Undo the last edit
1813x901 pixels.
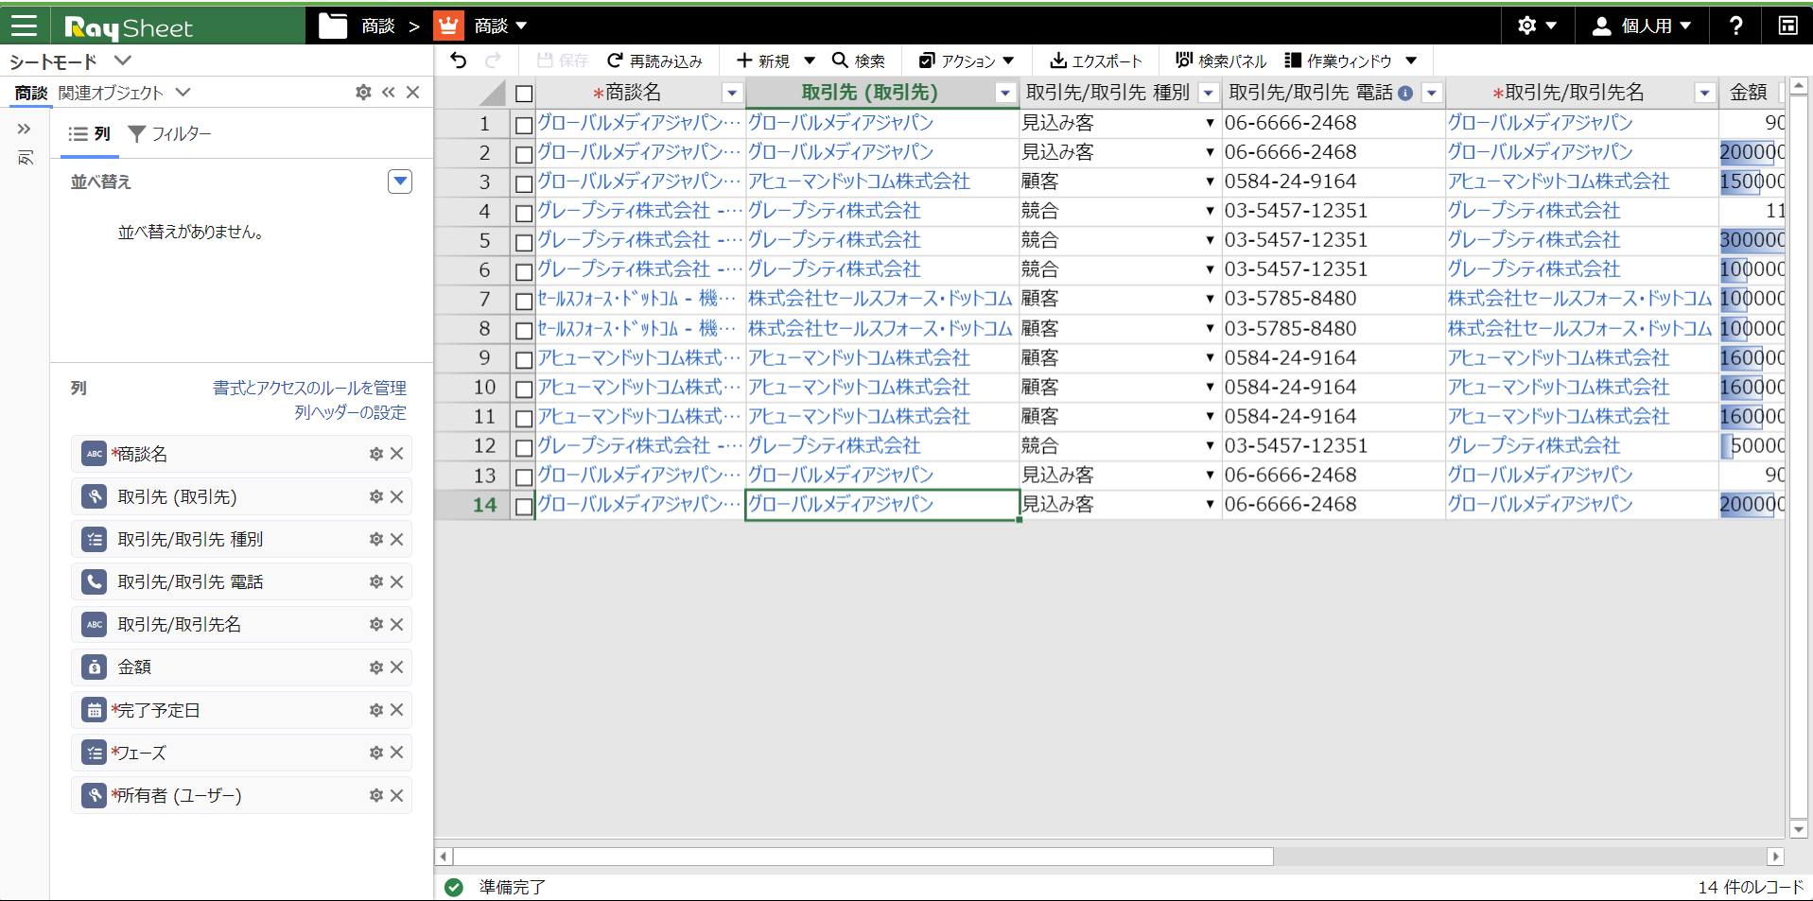[459, 61]
